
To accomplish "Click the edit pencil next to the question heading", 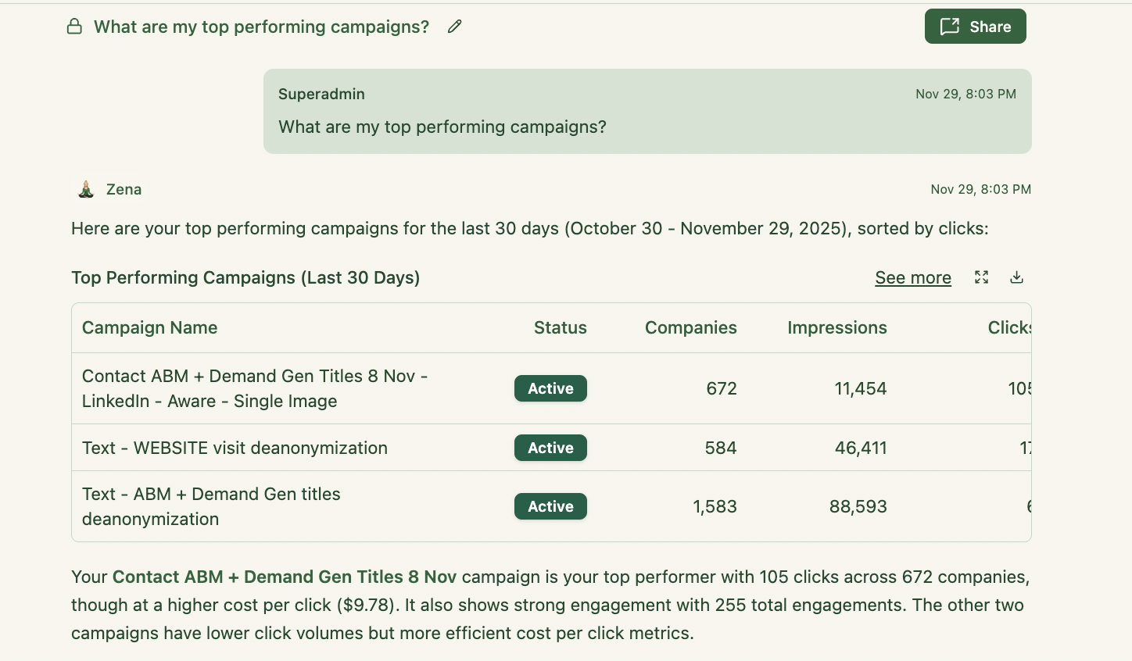I will (x=454, y=27).
